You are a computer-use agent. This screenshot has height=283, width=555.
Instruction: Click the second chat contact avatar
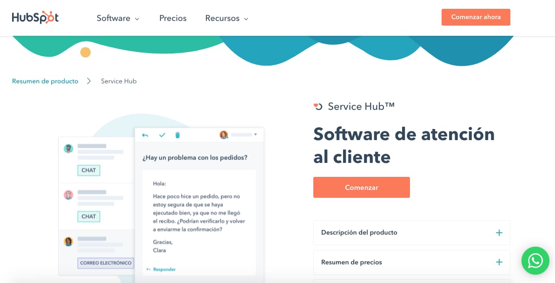69,195
